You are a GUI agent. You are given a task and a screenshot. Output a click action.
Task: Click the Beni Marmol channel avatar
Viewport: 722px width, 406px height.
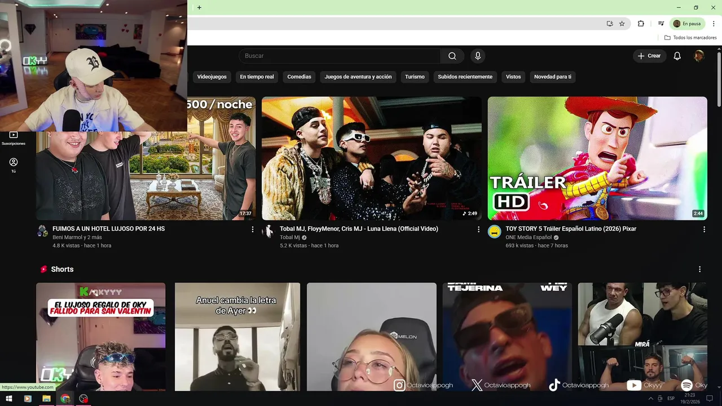pos(43,231)
